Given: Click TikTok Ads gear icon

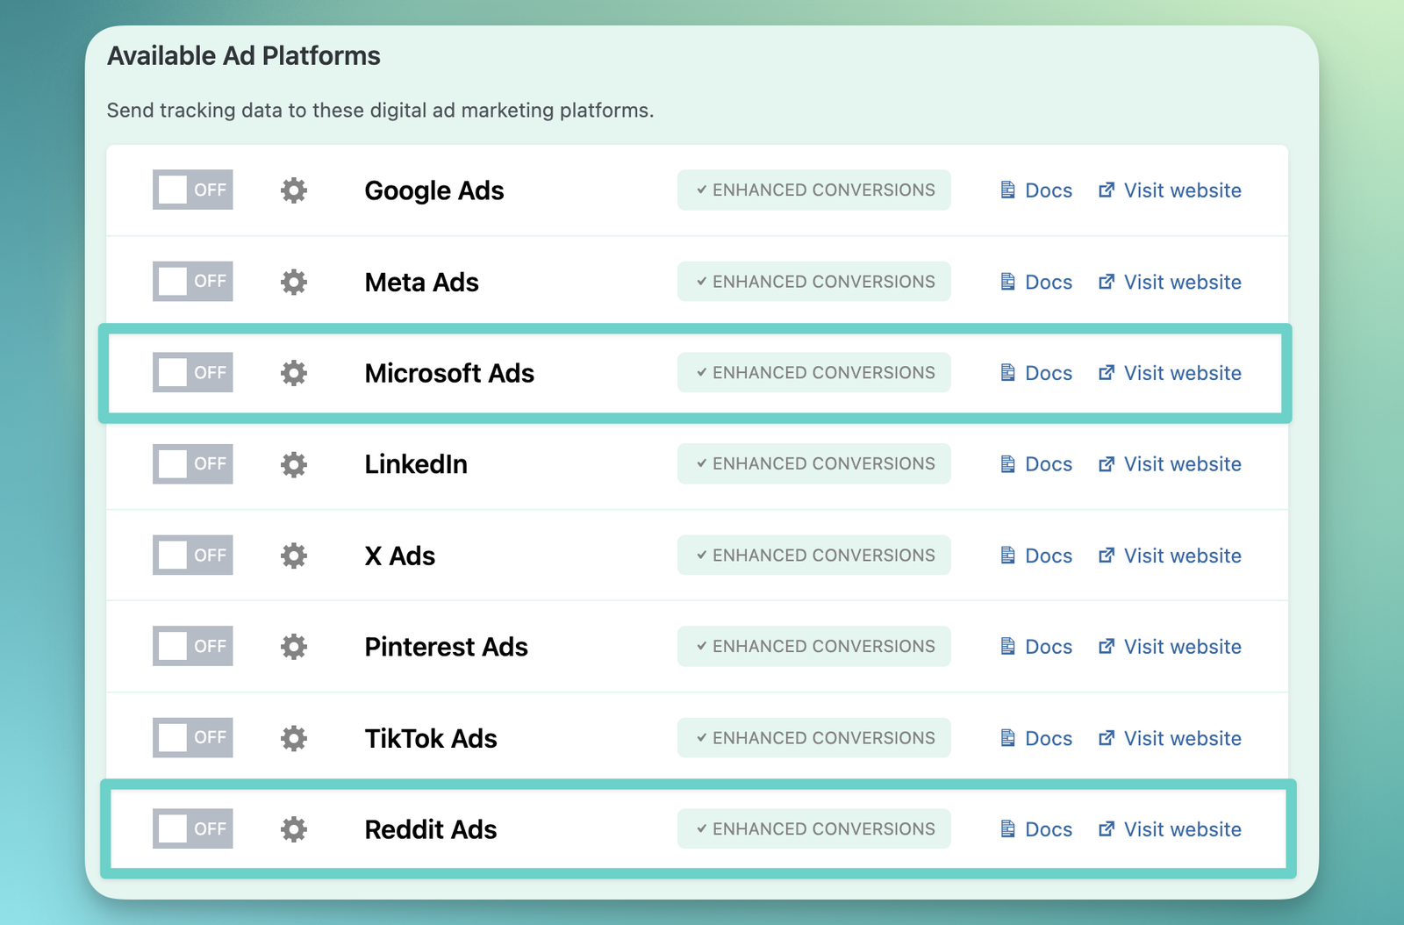Looking at the screenshot, I should (294, 738).
